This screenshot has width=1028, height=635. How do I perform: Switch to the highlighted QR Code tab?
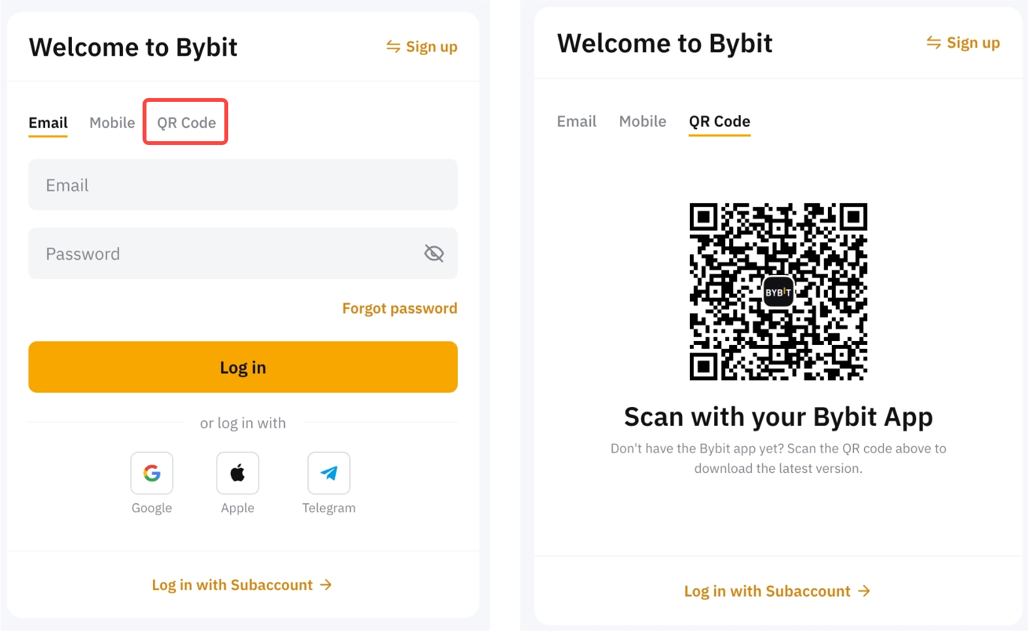[x=186, y=123]
